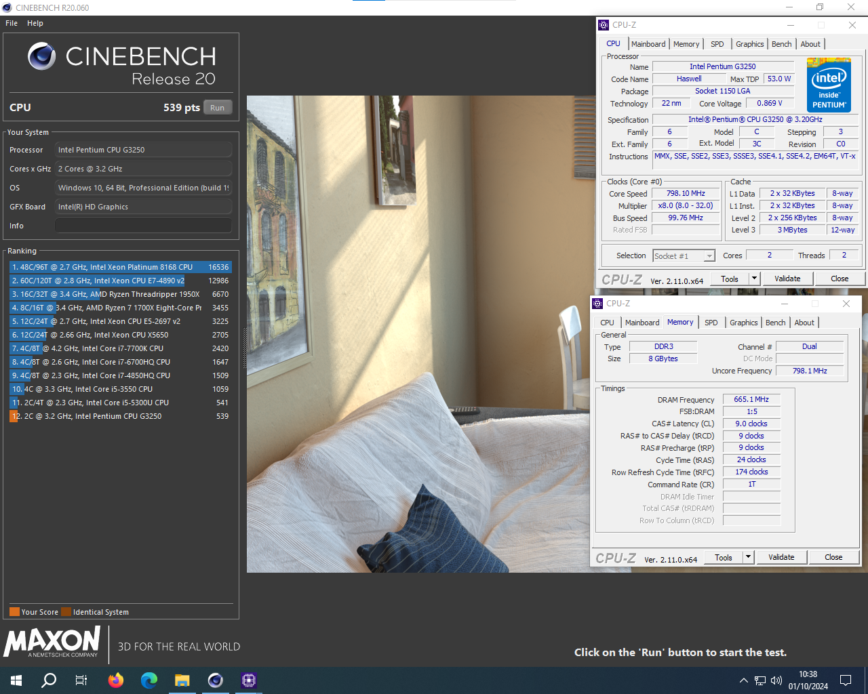Open SPD tab in lower CPU-Z window
The height and width of the screenshot is (694, 868).
(711, 323)
